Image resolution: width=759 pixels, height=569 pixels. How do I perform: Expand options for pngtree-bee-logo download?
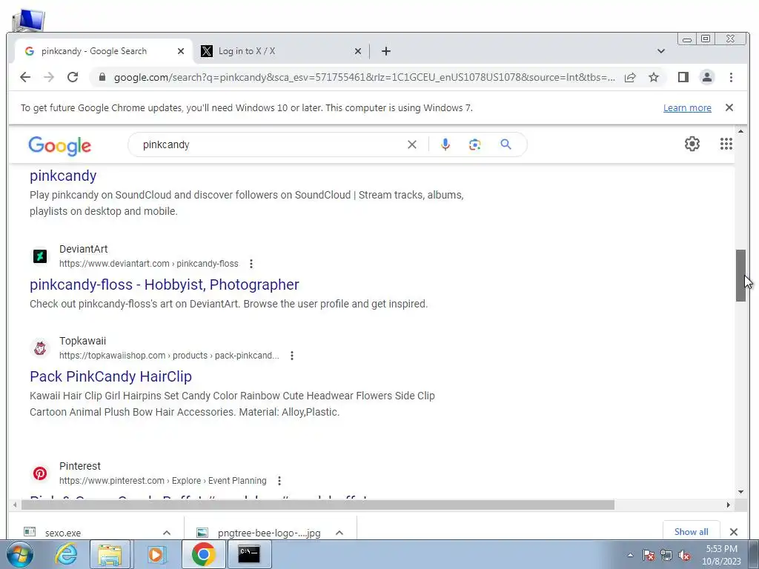point(339,533)
